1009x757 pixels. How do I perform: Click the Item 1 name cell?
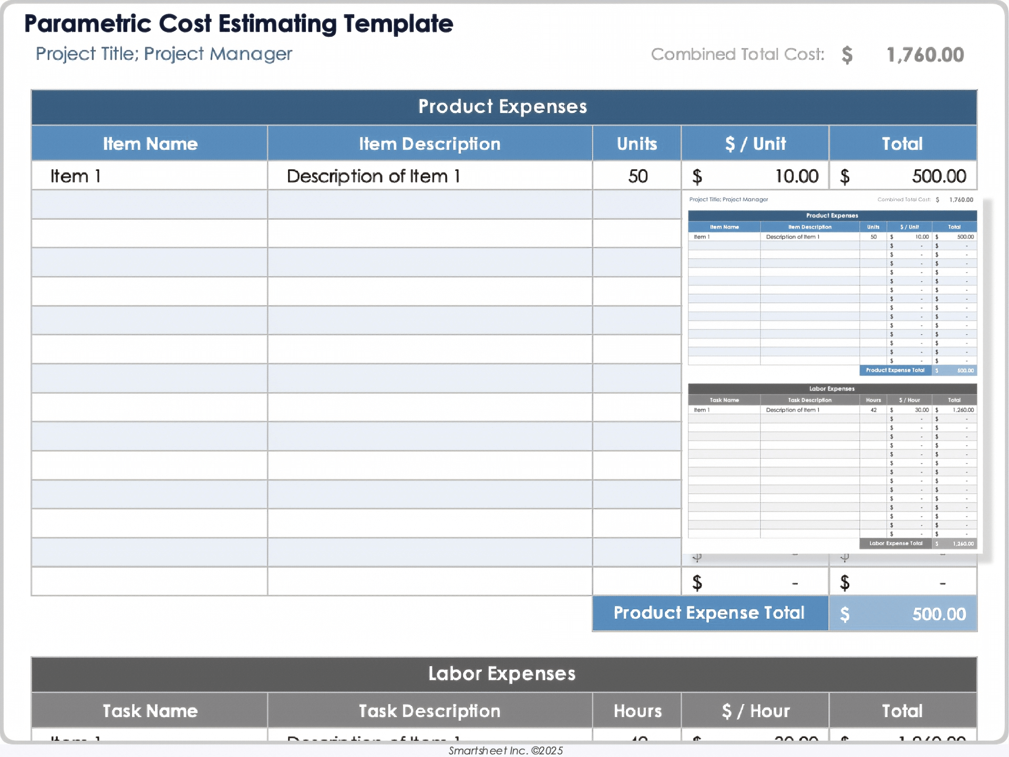[x=149, y=176]
